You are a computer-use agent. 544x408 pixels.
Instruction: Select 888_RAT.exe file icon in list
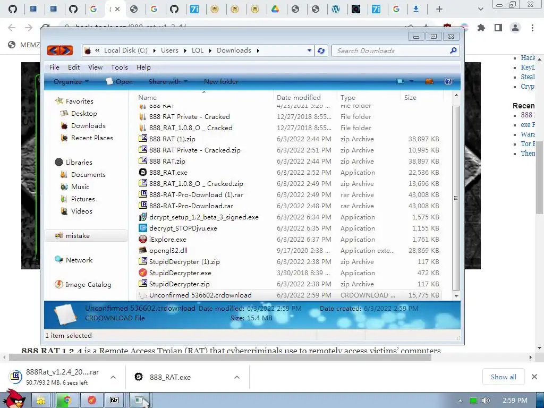pyautogui.click(x=142, y=172)
